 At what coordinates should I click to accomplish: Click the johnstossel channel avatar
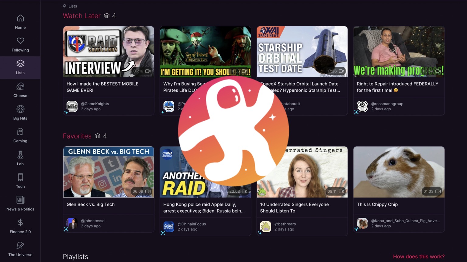point(72,223)
